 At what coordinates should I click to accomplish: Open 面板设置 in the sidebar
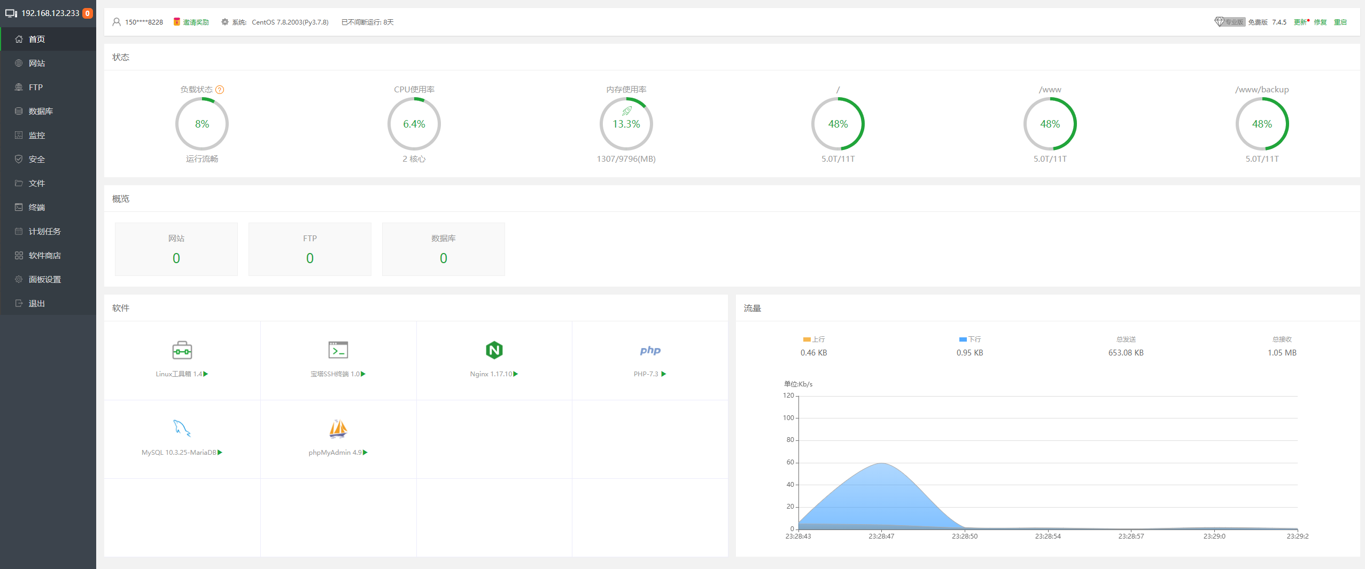[44, 279]
